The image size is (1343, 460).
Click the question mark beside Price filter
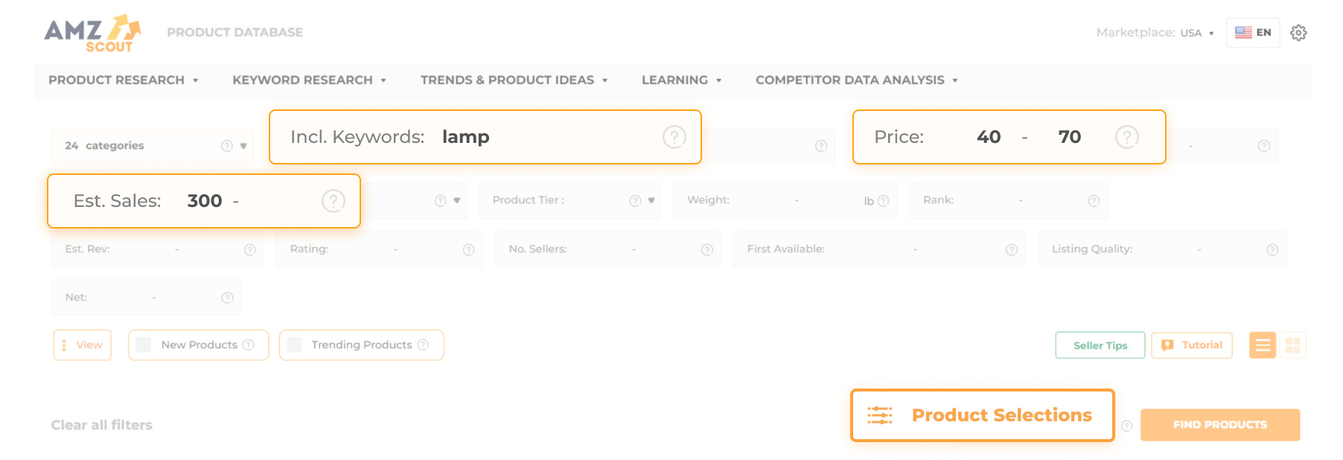point(1126,137)
